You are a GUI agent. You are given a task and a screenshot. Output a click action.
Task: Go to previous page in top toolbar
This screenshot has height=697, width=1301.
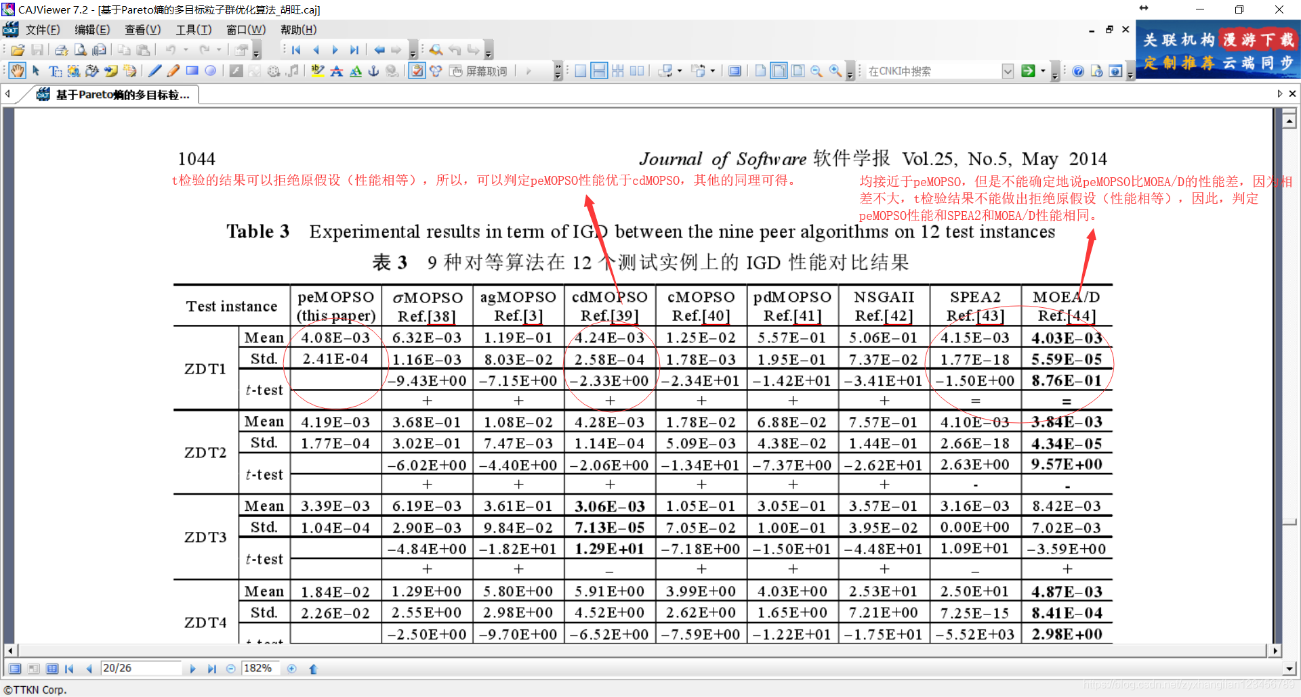[316, 50]
